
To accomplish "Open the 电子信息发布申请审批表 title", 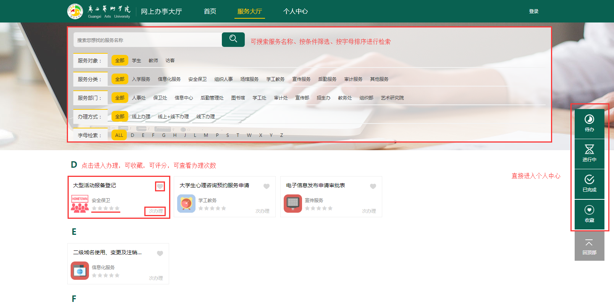I will tap(315, 185).
